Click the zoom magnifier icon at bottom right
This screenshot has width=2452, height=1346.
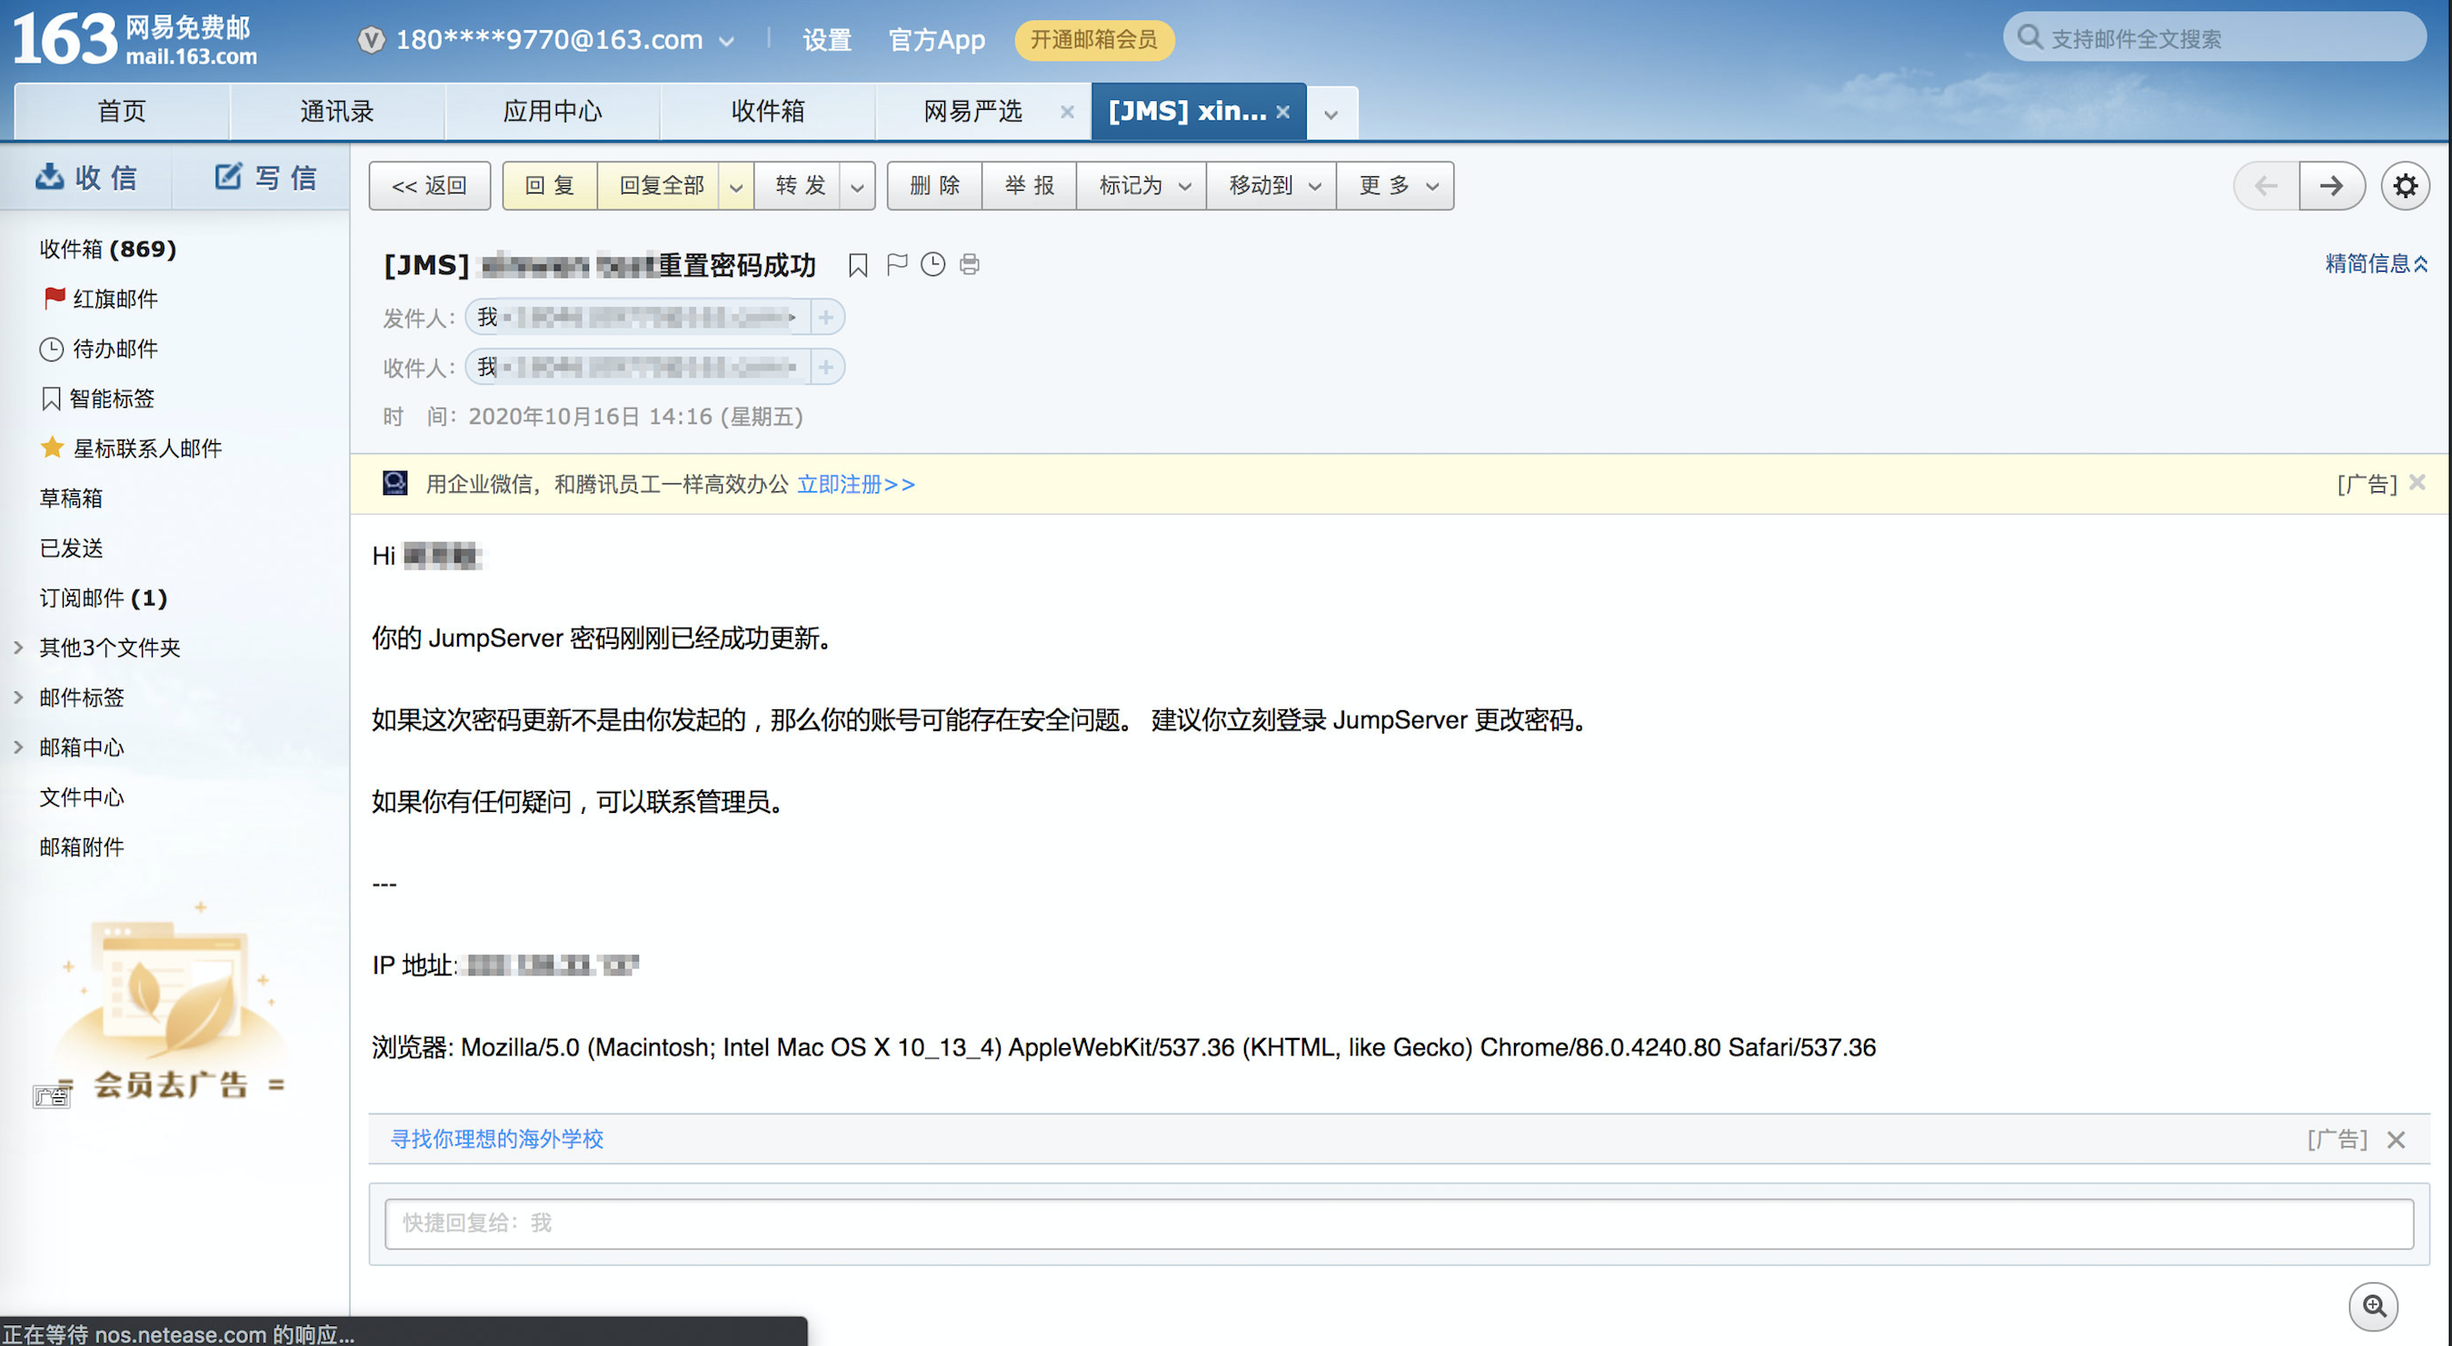click(x=2374, y=1306)
